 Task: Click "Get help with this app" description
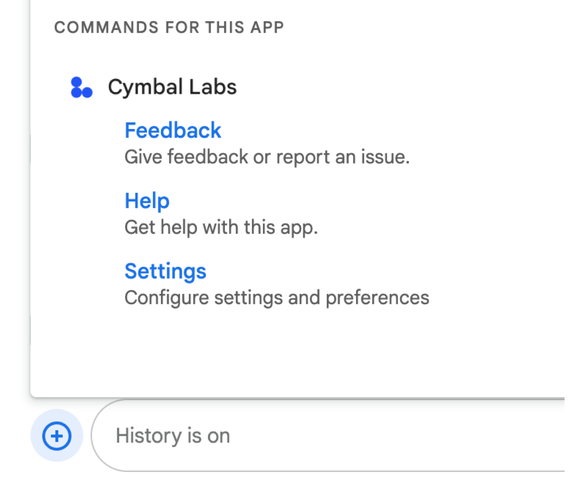click(x=221, y=227)
